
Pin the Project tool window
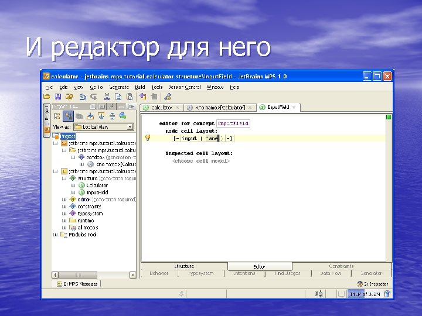pyautogui.click(x=112, y=107)
